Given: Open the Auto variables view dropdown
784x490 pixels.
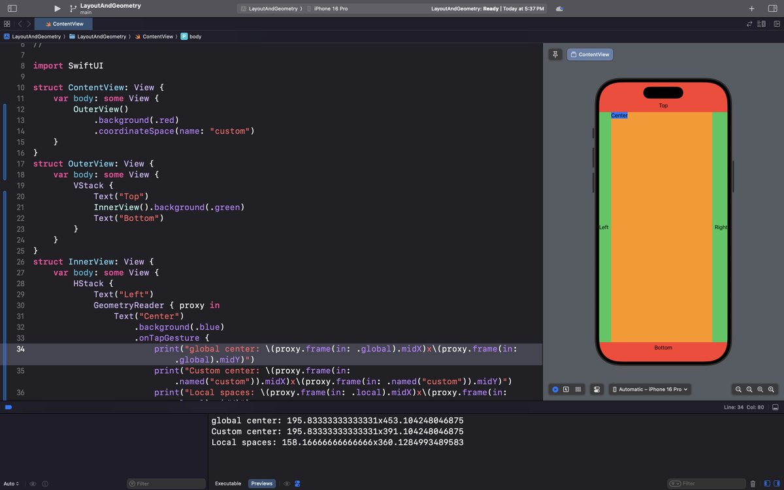Looking at the screenshot, I should 11,483.
